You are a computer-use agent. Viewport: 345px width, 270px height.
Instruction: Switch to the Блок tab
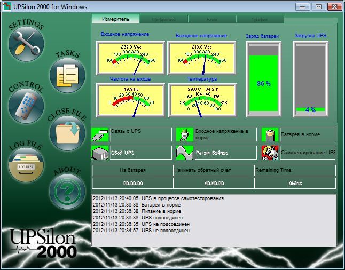pos(212,20)
